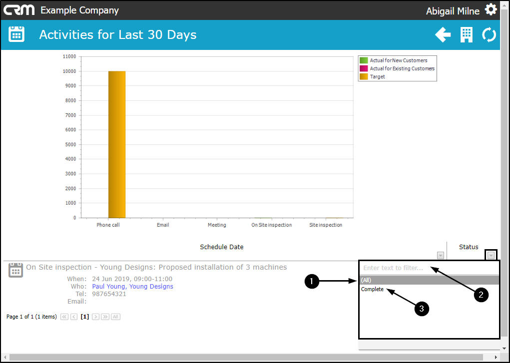The height and width of the screenshot is (363, 510).
Task: Click the 'Meeting' axis label
Action: tap(217, 225)
